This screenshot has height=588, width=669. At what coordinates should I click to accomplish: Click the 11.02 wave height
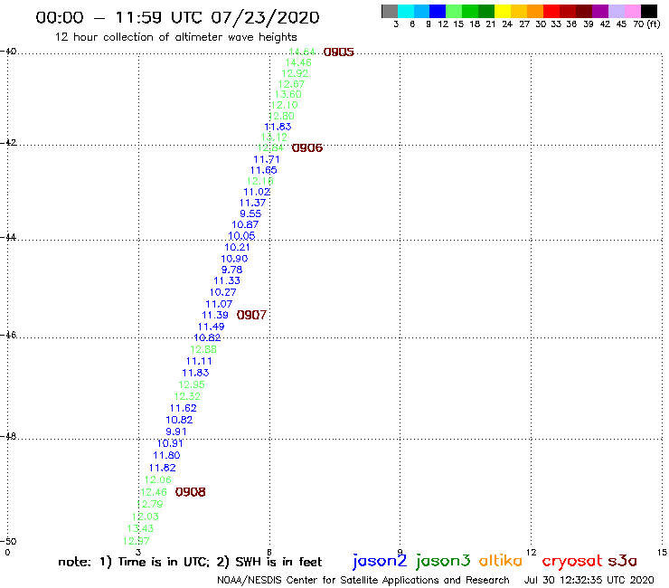point(257,192)
